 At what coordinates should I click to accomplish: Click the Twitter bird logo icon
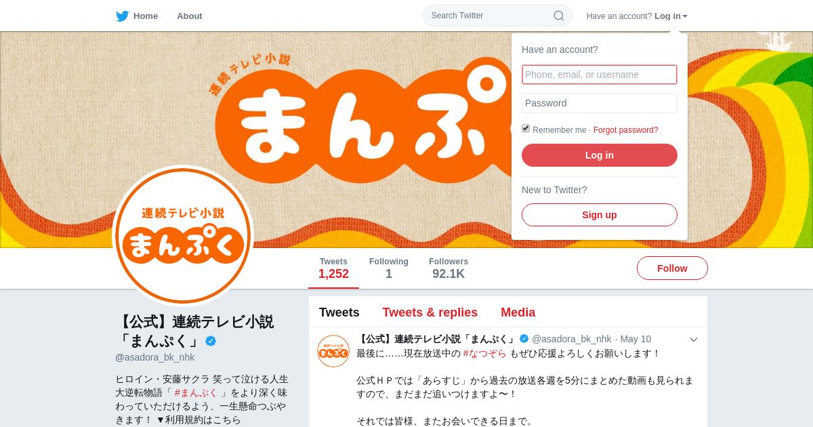tap(122, 16)
